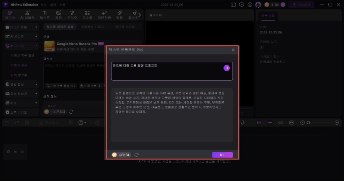
Task: Toggle magnetic snapping in timeline toolbar
Action: [270, 123]
